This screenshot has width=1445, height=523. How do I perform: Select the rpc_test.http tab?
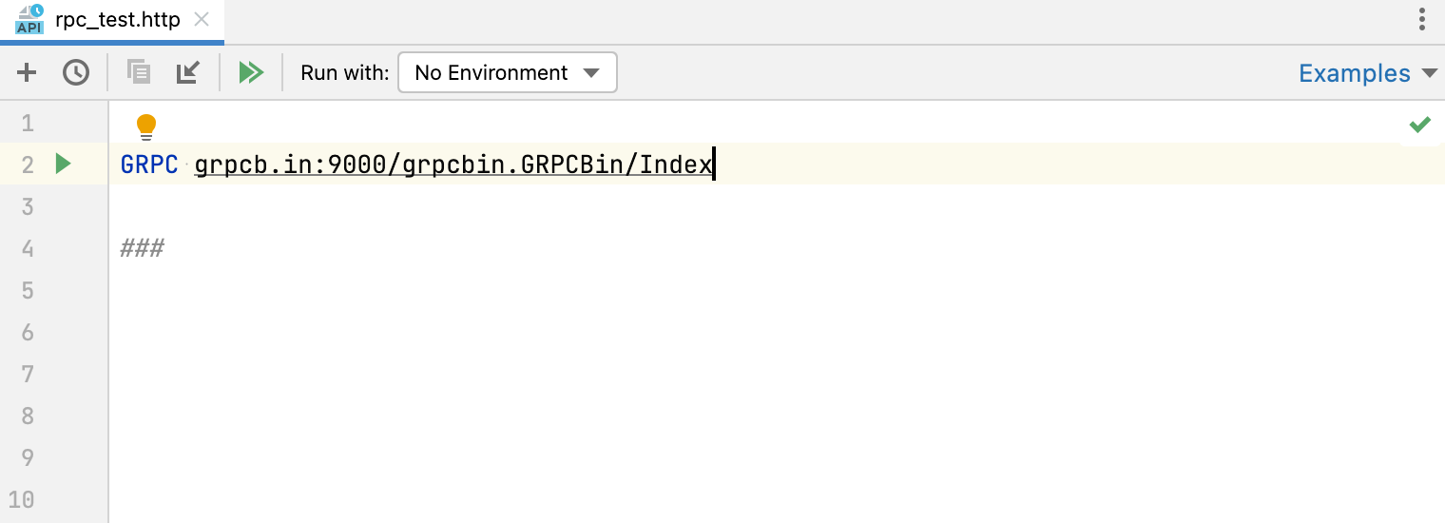click(x=117, y=20)
